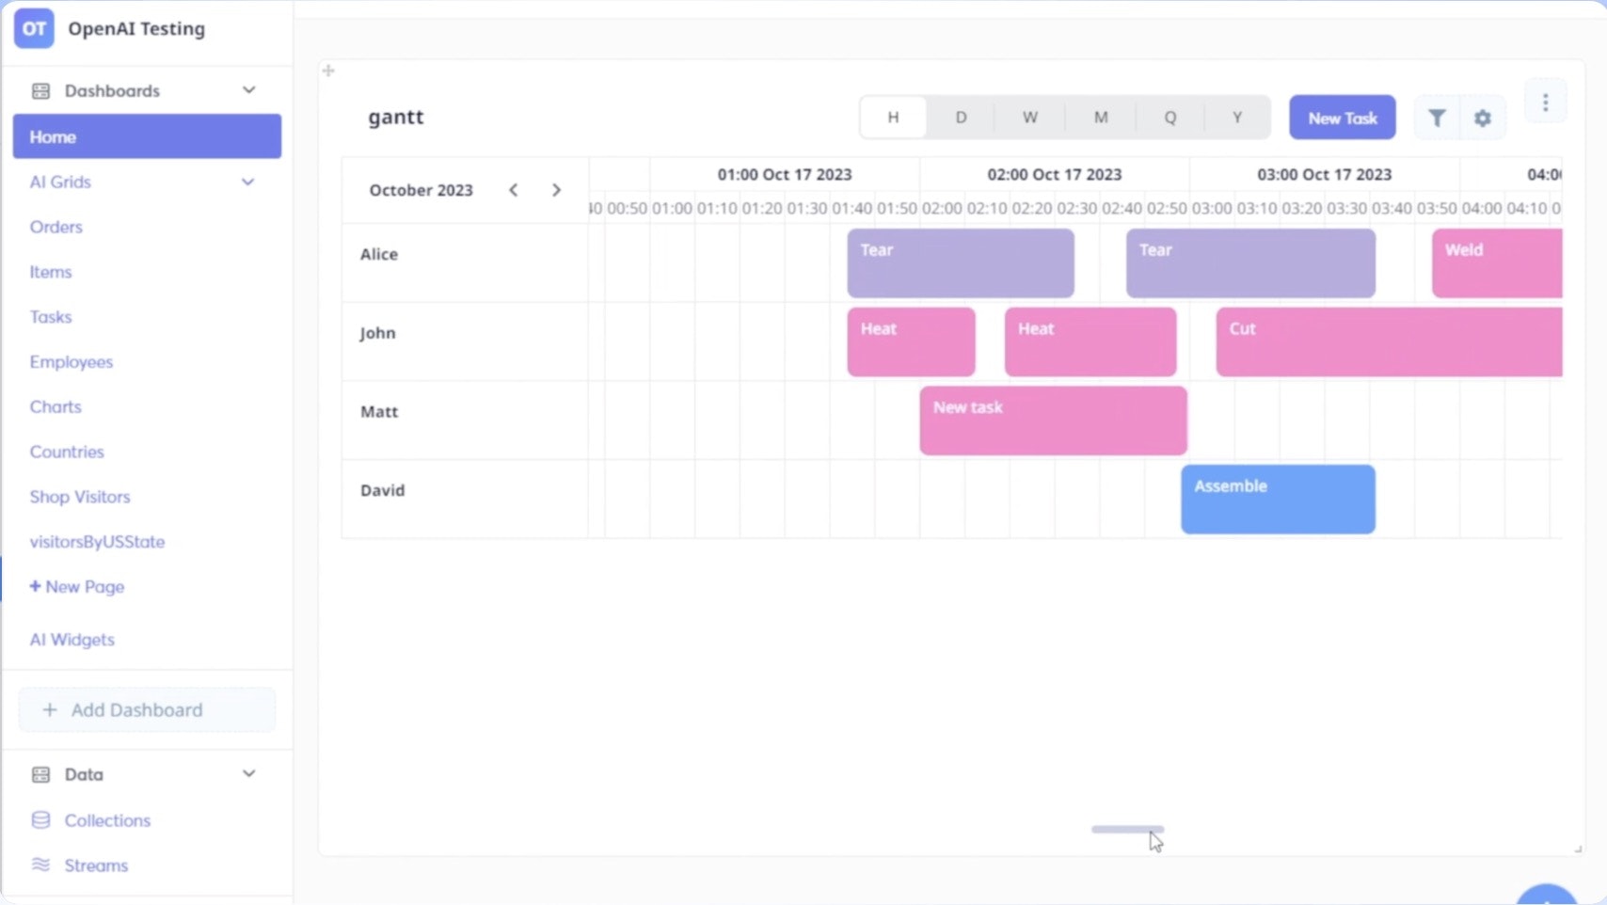Click the Data panel icon in the sidebar
The width and height of the screenshot is (1607, 905).
pyautogui.click(x=39, y=774)
